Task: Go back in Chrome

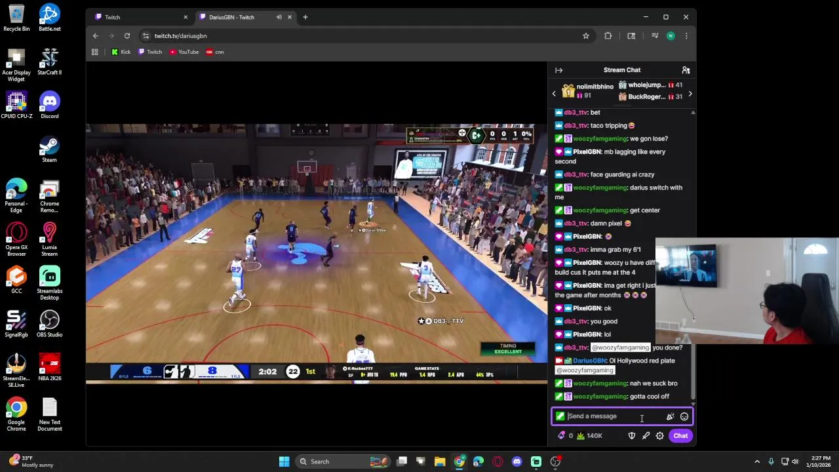Action: (96, 36)
